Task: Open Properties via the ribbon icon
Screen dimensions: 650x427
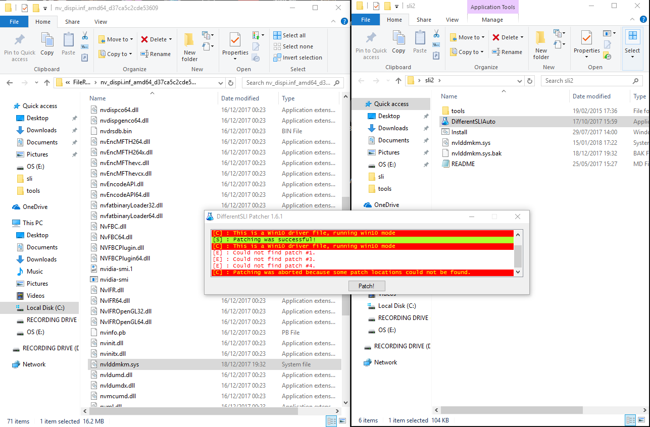Action: point(234,45)
